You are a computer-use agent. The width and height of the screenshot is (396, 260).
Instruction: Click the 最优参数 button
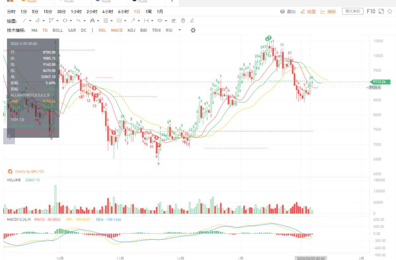point(352,12)
